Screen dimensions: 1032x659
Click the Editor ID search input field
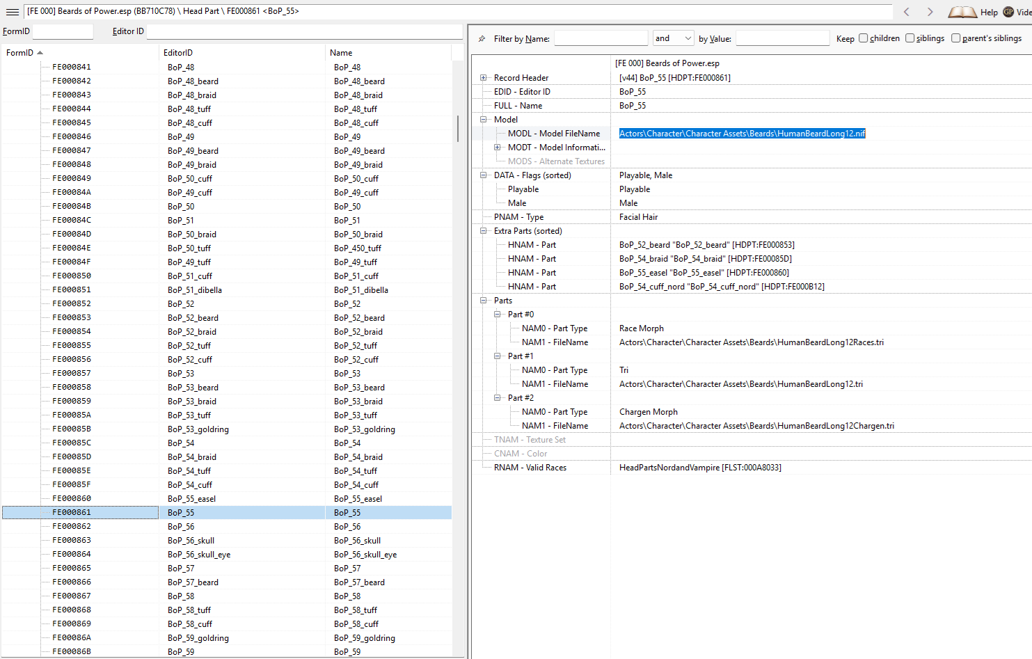pos(304,31)
